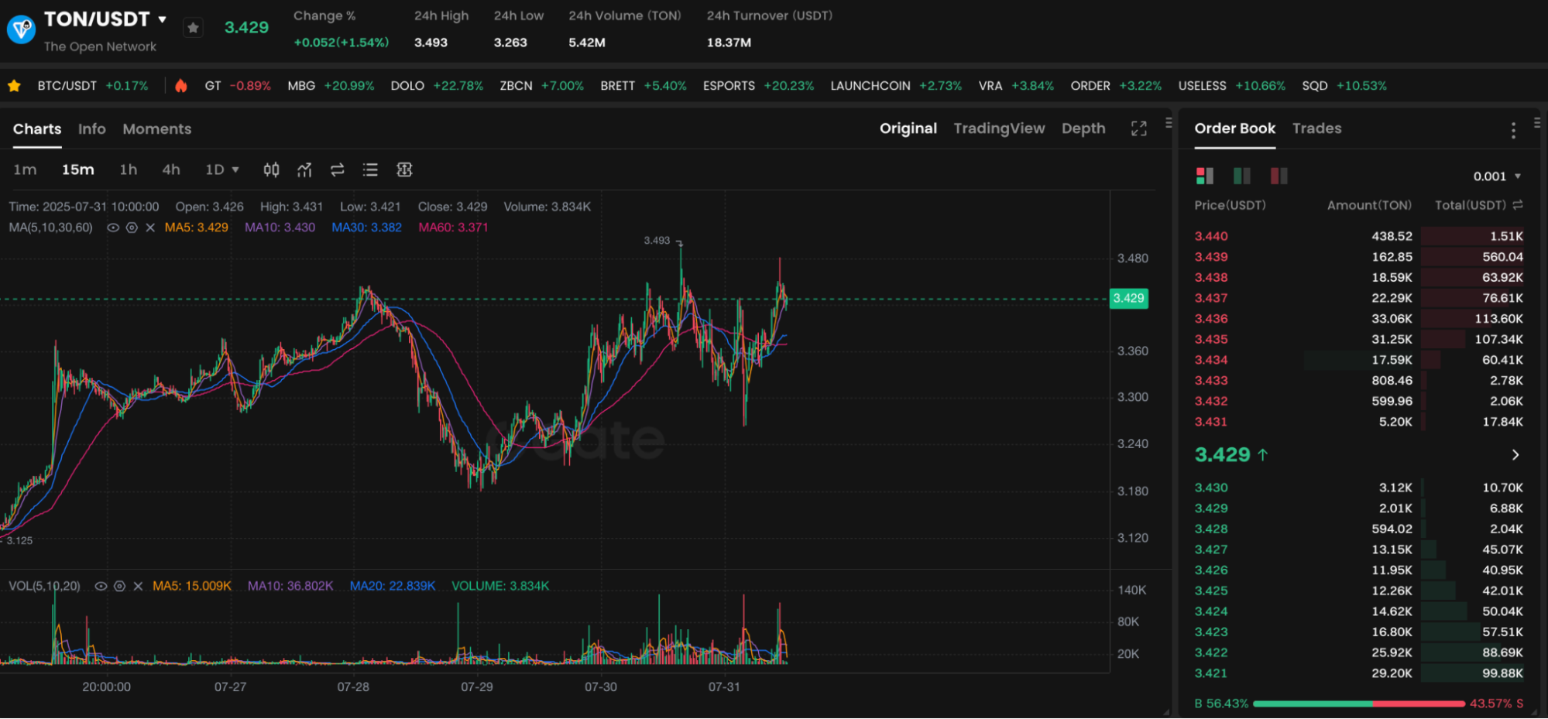Show only sell orders view

[1279, 176]
